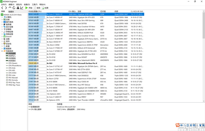Click the 存储设备 drive icon in the tree

point(5,32)
